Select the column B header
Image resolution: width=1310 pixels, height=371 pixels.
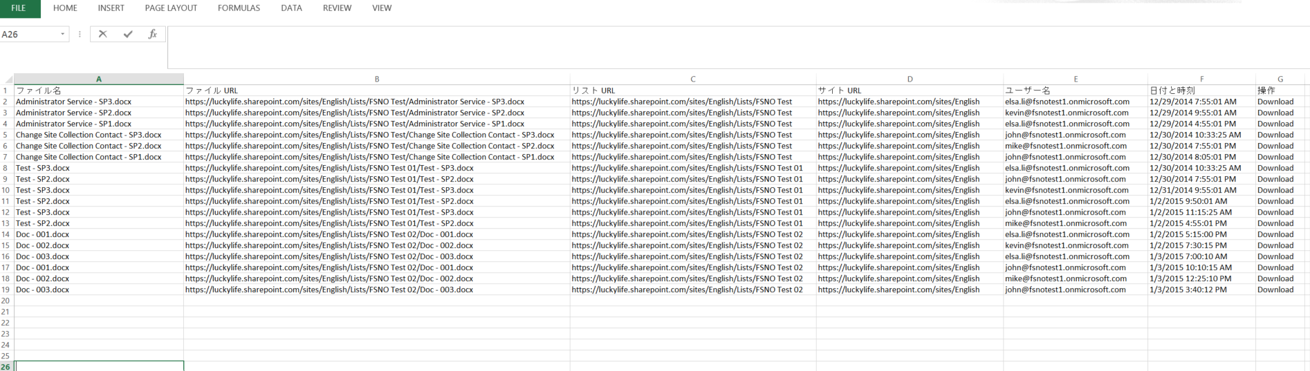click(x=377, y=79)
